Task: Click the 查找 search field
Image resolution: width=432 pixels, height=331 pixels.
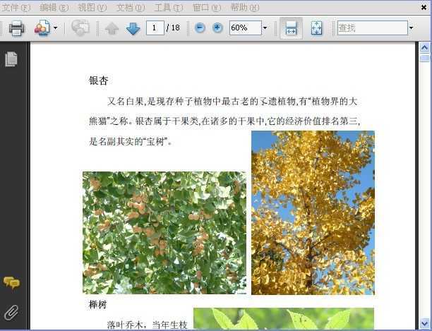Action: coord(373,28)
